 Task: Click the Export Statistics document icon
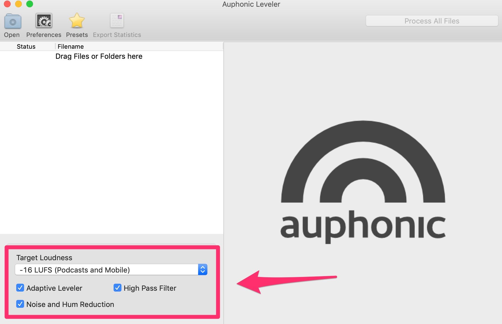pos(117,21)
